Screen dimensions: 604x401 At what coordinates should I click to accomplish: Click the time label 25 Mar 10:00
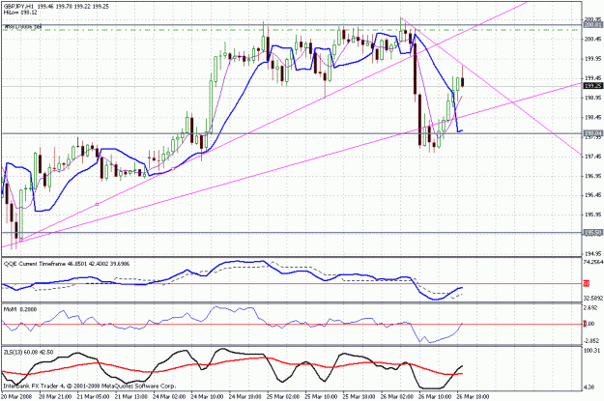pyautogui.click(x=321, y=396)
